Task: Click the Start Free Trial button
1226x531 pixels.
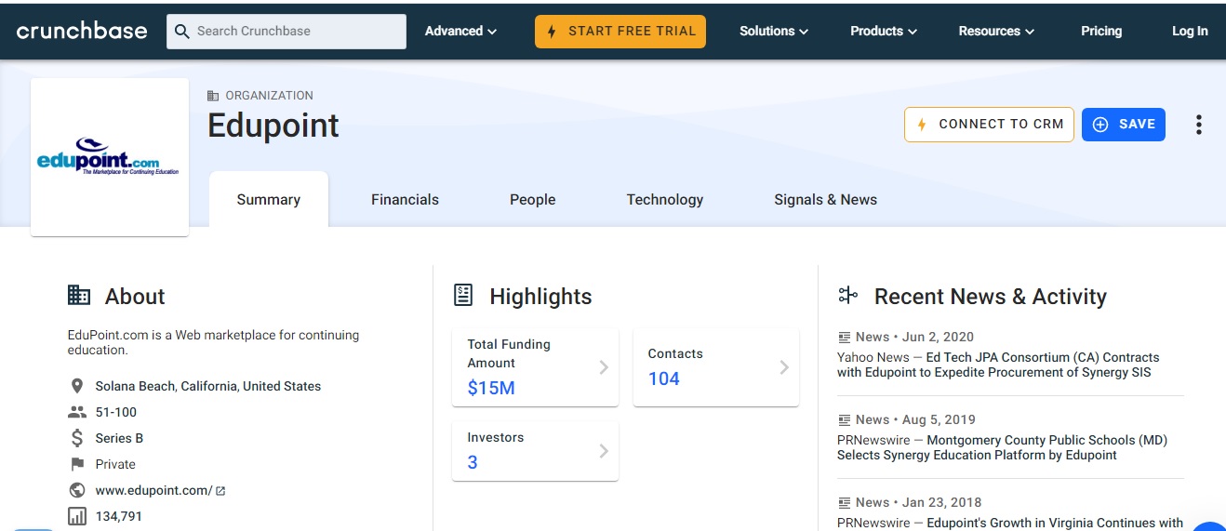Action: pos(620,31)
